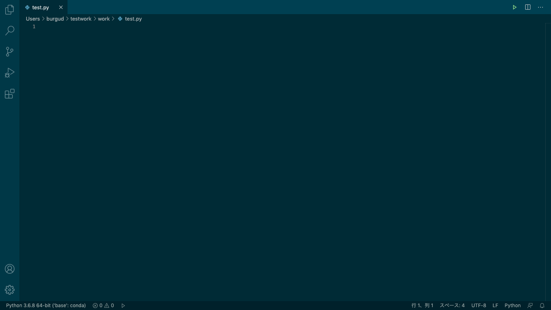The image size is (551, 310).
Task: Open the Extensions view
Action: pyautogui.click(x=10, y=94)
